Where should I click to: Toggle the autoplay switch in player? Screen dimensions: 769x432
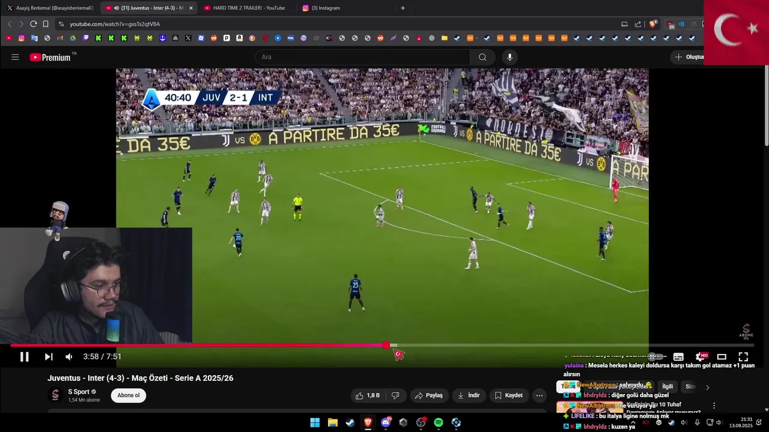click(656, 356)
